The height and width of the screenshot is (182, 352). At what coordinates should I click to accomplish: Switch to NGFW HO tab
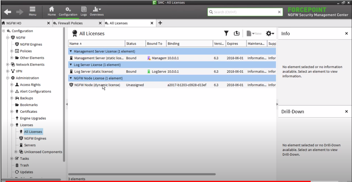(x=14, y=23)
